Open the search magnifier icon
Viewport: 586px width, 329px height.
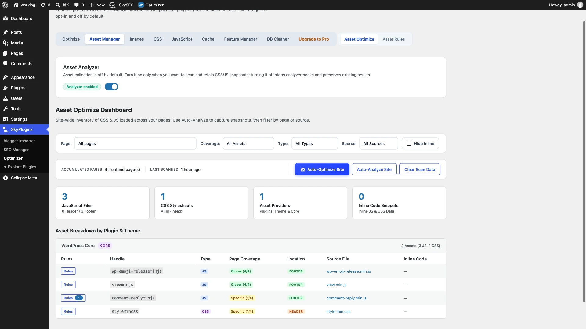pyautogui.click(x=58, y=5)
